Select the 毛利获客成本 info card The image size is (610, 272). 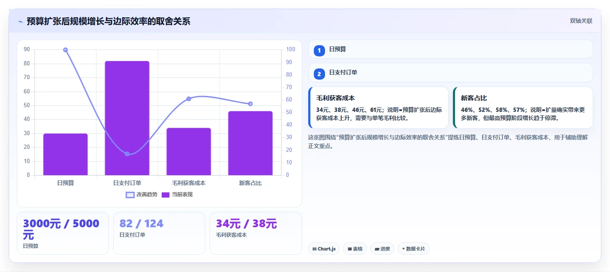(x=378, y=108)
